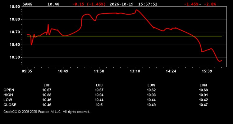Viewport: 233px width, 124px height.
Task: Click the OPEN row label
Action: coord(9,90)
